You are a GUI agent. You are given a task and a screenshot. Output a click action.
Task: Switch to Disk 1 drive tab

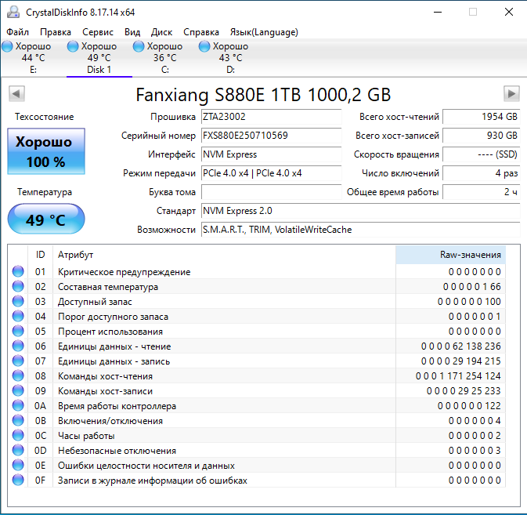pos(99,58)
